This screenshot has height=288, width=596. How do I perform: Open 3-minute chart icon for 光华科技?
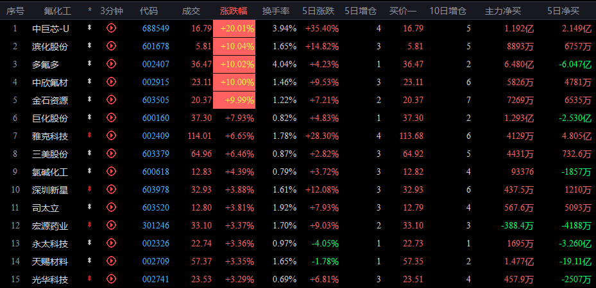[111, 279]
